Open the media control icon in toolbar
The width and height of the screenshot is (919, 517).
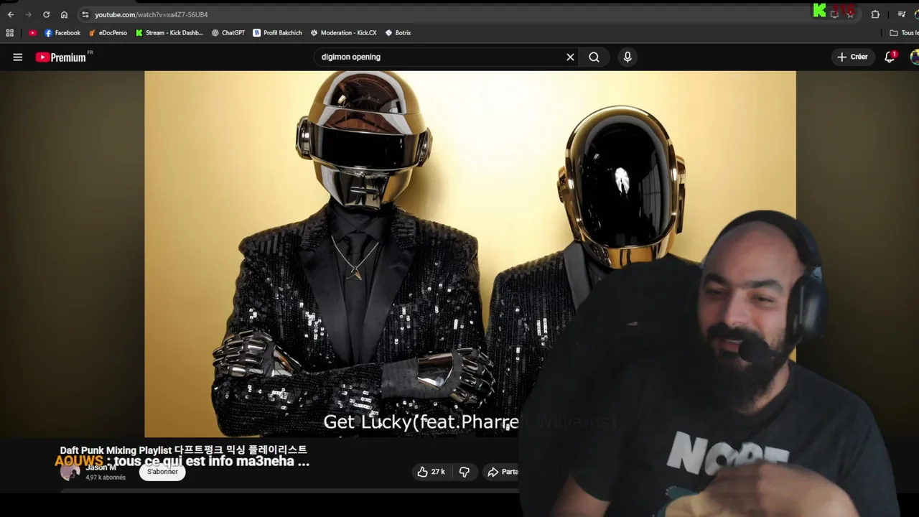[902, 14]
